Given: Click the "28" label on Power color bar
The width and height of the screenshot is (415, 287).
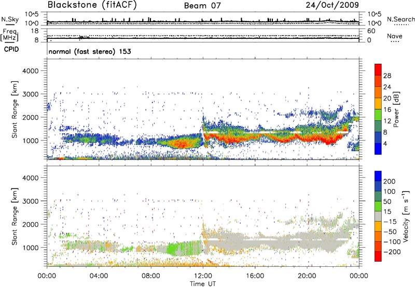Looking at the screenshot, I should pos(387,76).
